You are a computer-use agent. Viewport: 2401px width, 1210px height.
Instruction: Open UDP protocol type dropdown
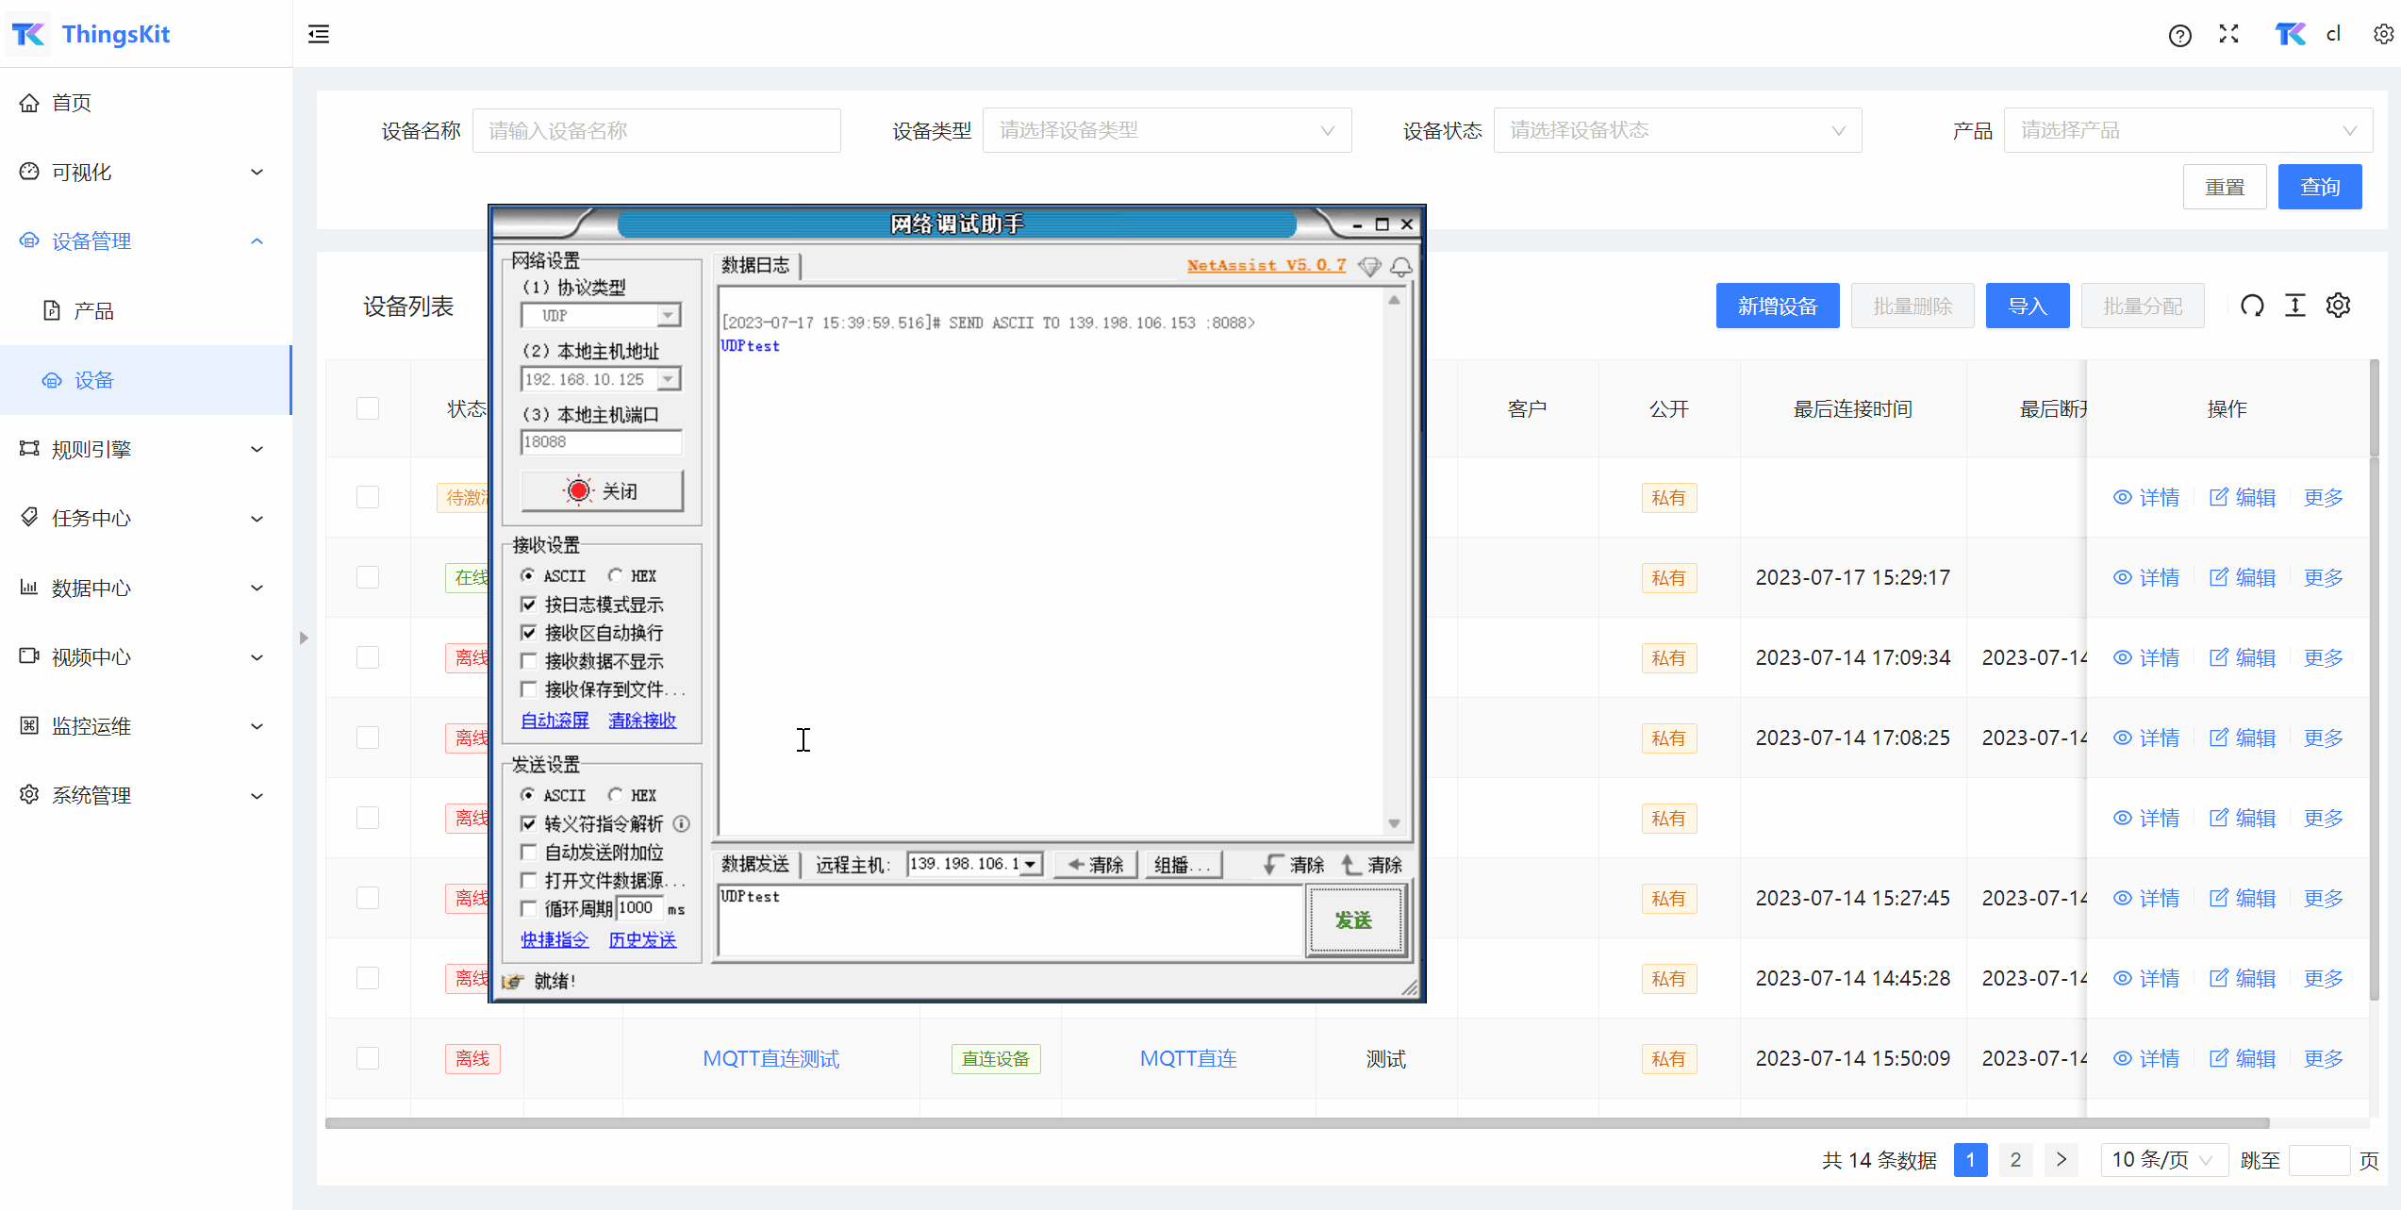(x=601, y=315)
